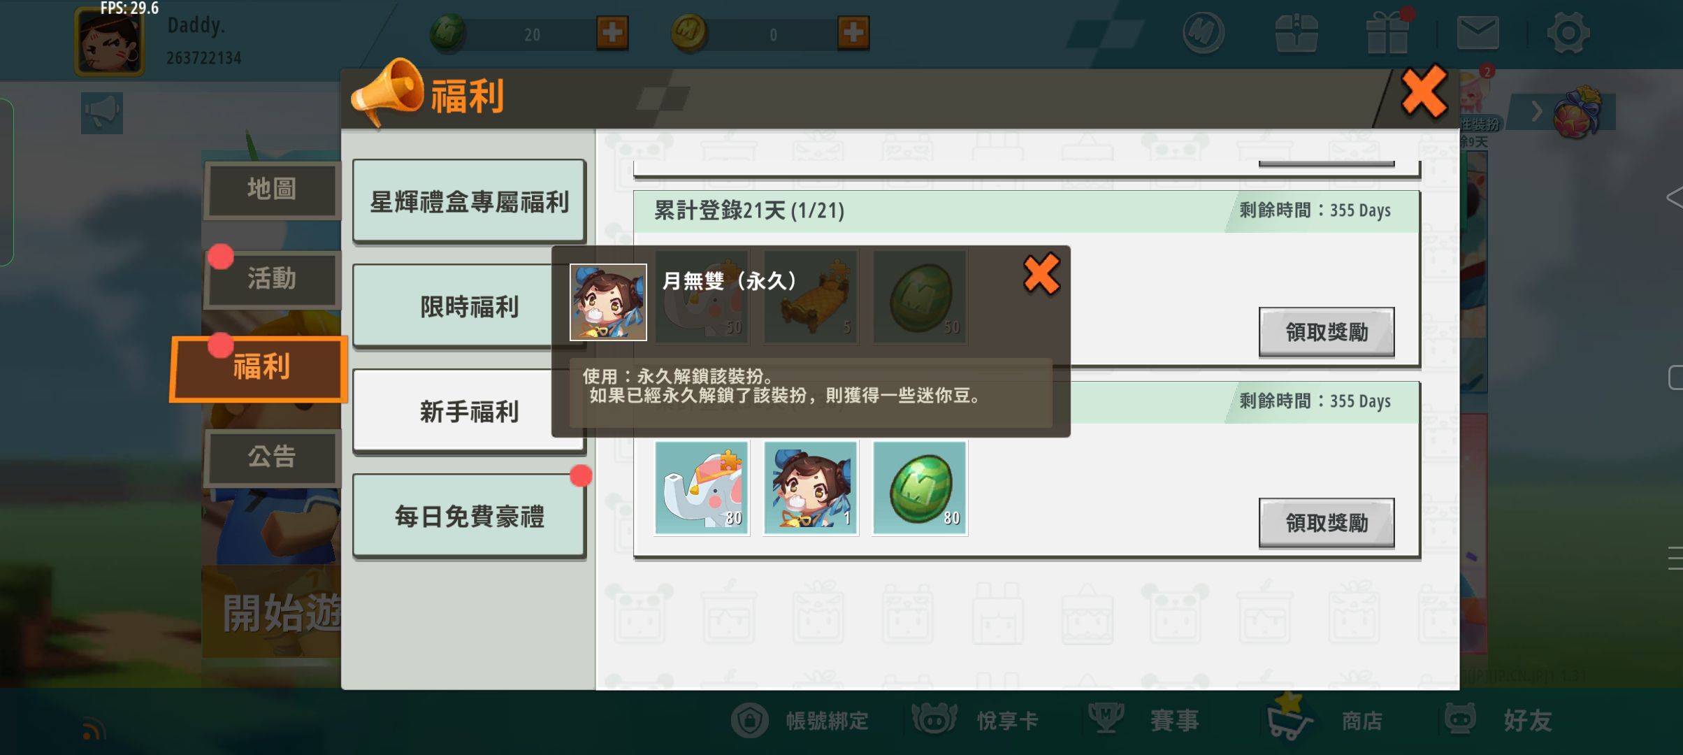1683x755 pixels.
Task: Claim the 21-day login reward 領取獎勵
Action: pos(1327,332)
